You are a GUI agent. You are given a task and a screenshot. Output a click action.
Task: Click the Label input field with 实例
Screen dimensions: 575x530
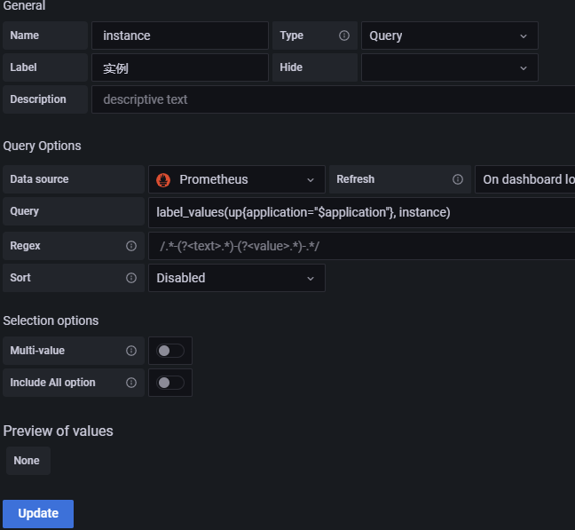point(180,67)
